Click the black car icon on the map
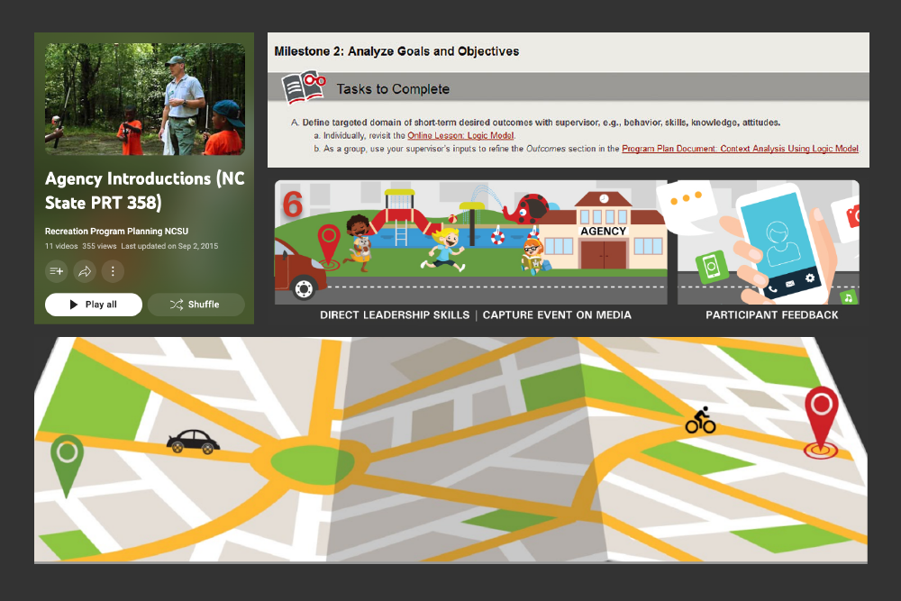The image size is (901, 601). [x=193, y=442]
